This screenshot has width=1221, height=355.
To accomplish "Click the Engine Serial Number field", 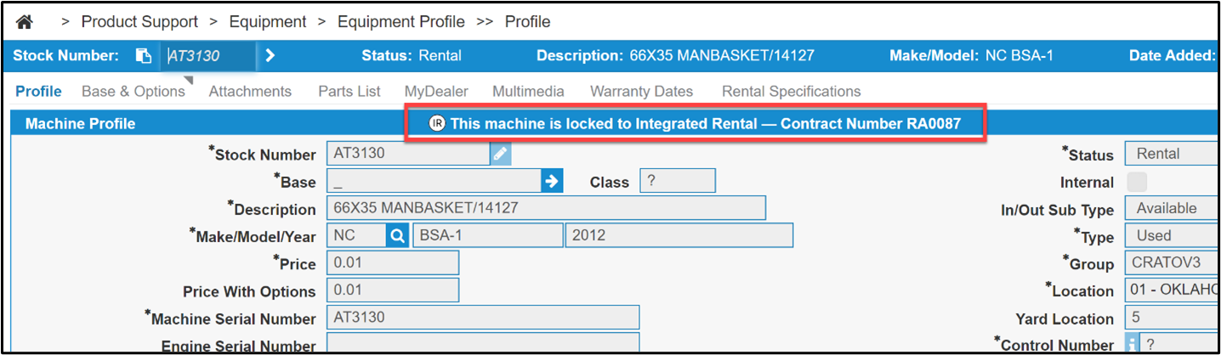I will [x=483, y=344].
